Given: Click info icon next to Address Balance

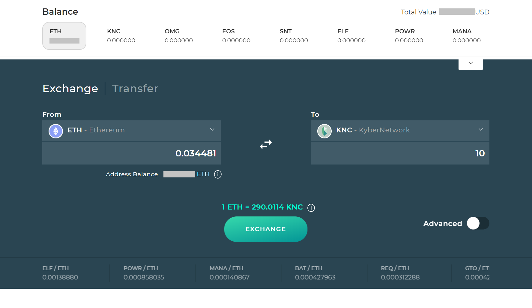Looking at the screenshot, I should click(218, 174).
